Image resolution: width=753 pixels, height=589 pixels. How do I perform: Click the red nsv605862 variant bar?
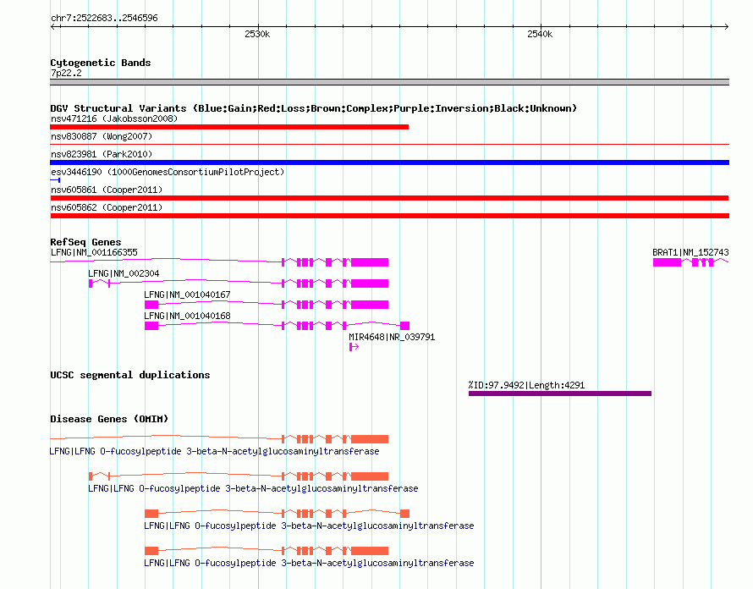389,216
